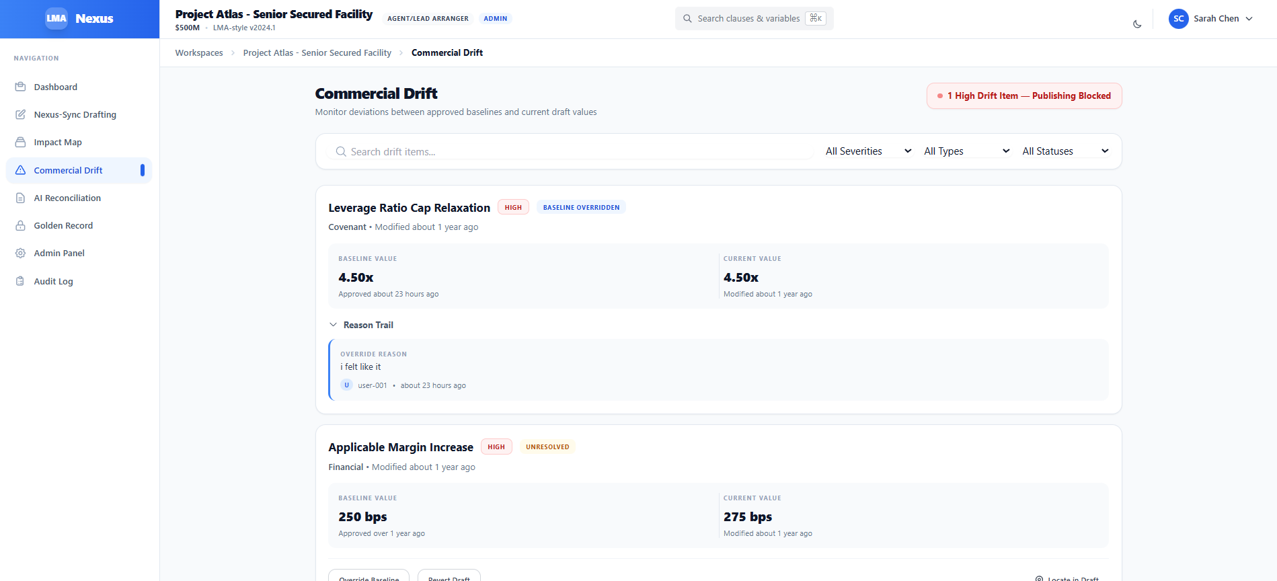Click the Search drift items field
Viewport: 1277px width, 581px height.
point(572,152)
